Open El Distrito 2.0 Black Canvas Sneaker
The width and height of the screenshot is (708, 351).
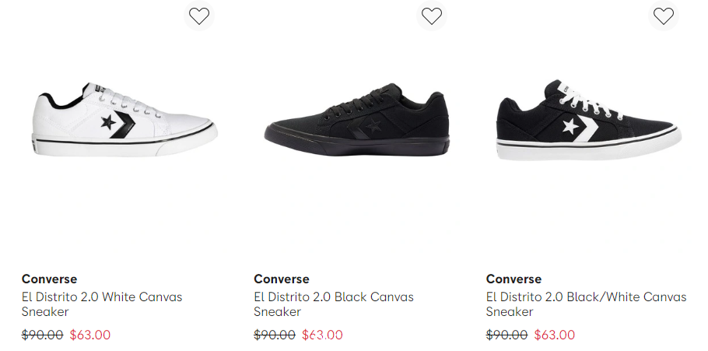pos(334,304)
